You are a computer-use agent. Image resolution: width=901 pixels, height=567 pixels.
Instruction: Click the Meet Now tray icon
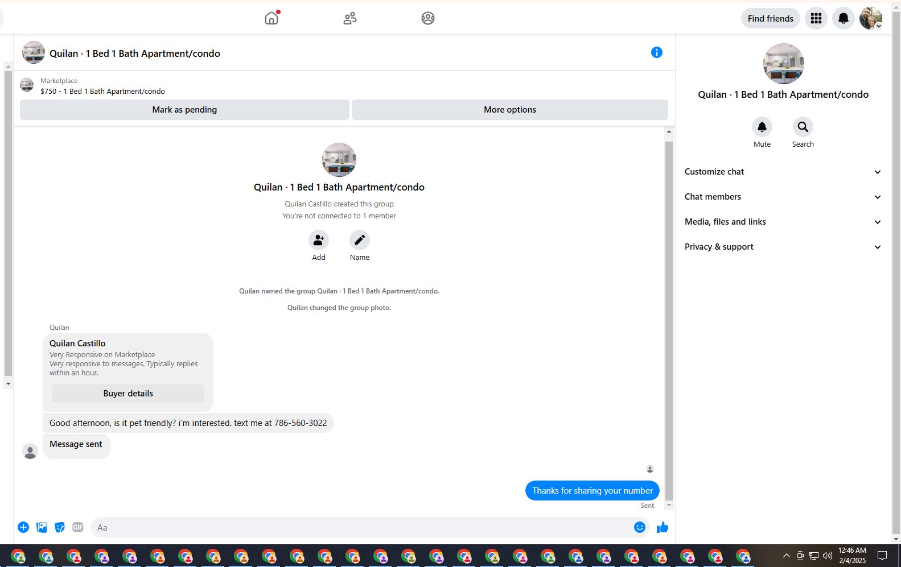800,556
